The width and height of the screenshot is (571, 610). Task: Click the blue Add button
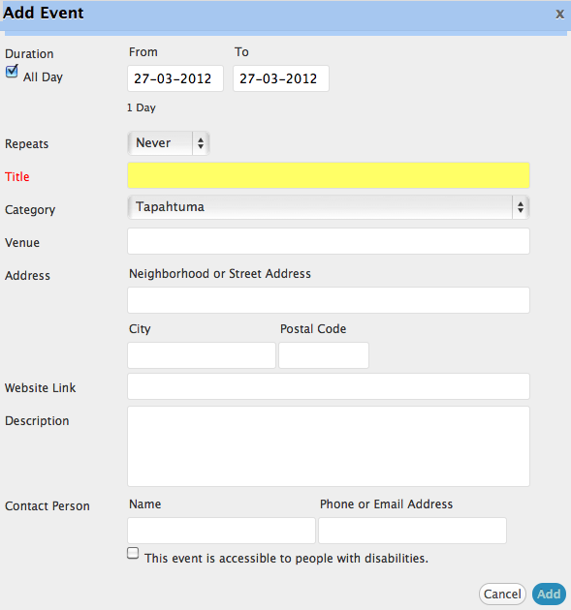coord(549,595)
